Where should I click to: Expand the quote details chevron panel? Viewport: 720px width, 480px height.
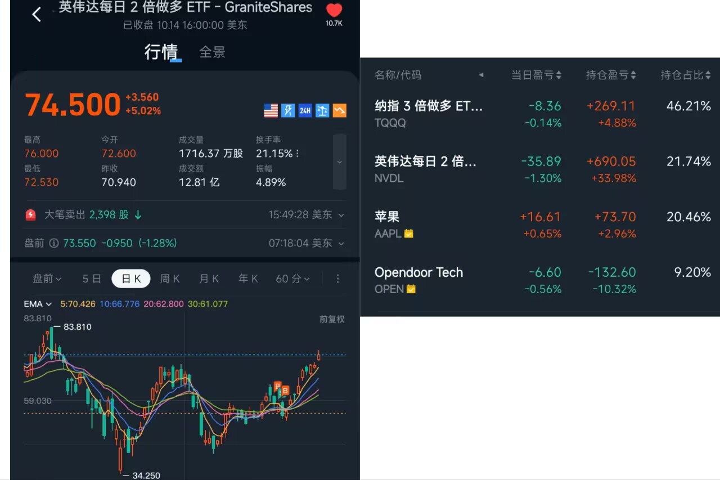click(x=339, y=162)
